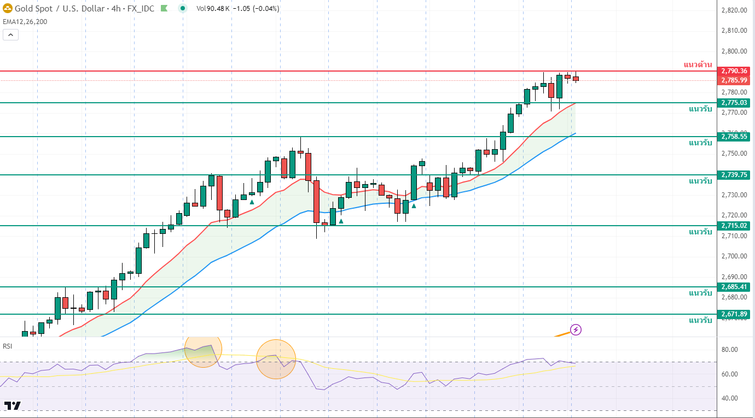Image resolution: width=755 pixels, height=418 pixels.
Task: Click the green flag icon beside FX_IDC
Action: pos(164,9)
